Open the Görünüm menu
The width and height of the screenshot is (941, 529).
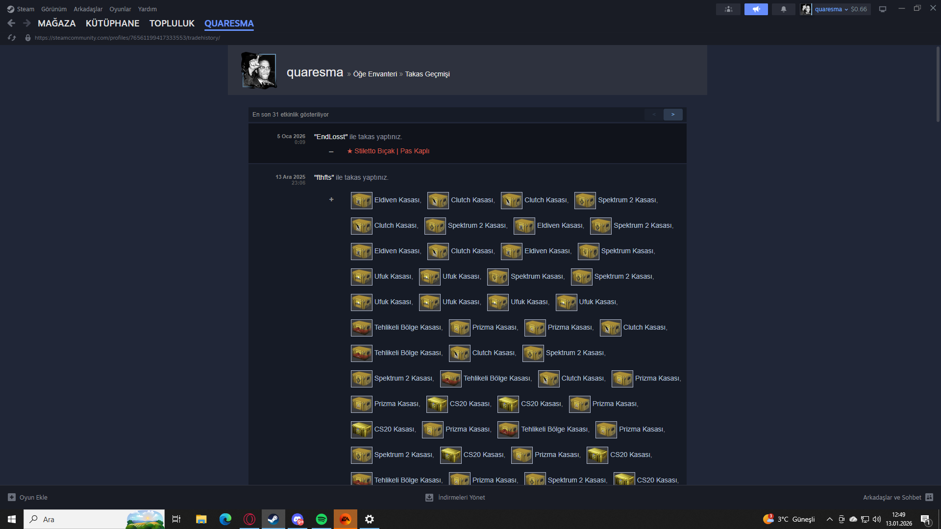pyautogui.click(x=54, y=9)
